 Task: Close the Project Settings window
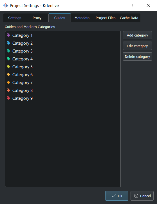pos(148,5)
